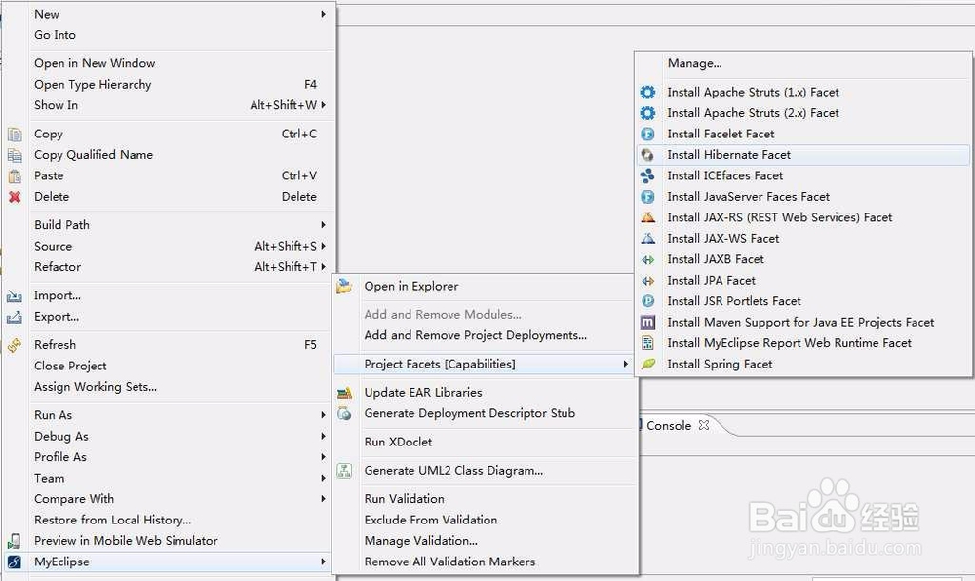Image resolution: width=975 pixels, height=581 pixels.
Task: Click the ICEfaces facet icon
Action: click(x=648, y=175)
